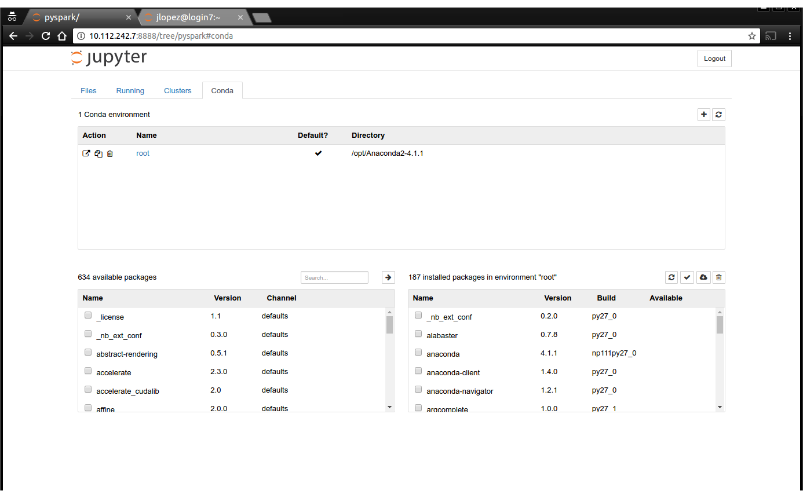Click the Jupyter logo
This screenshot has height=498, width=803.
pyautogui.click(x=109, y=58)
